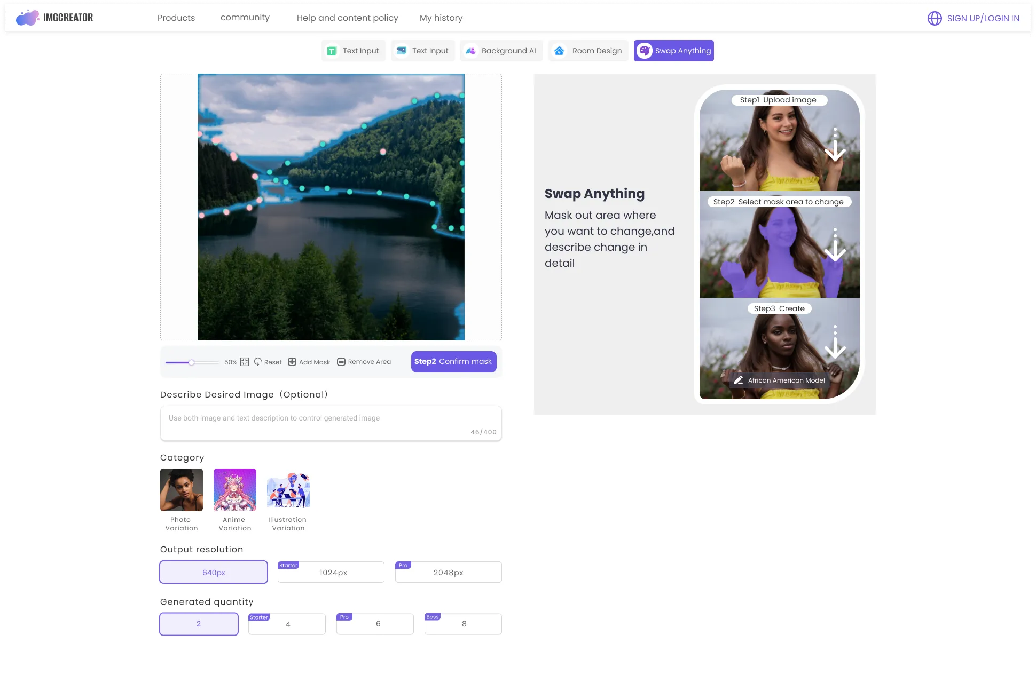Click the Reset circular arrow icon
Image resolution: width=1036 pixels, height=698 pixels.
[258, 362]
